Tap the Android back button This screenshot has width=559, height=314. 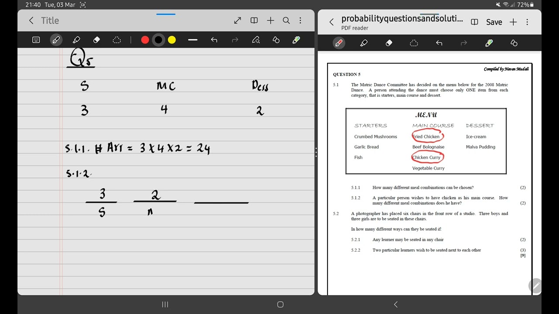point(396,304)
